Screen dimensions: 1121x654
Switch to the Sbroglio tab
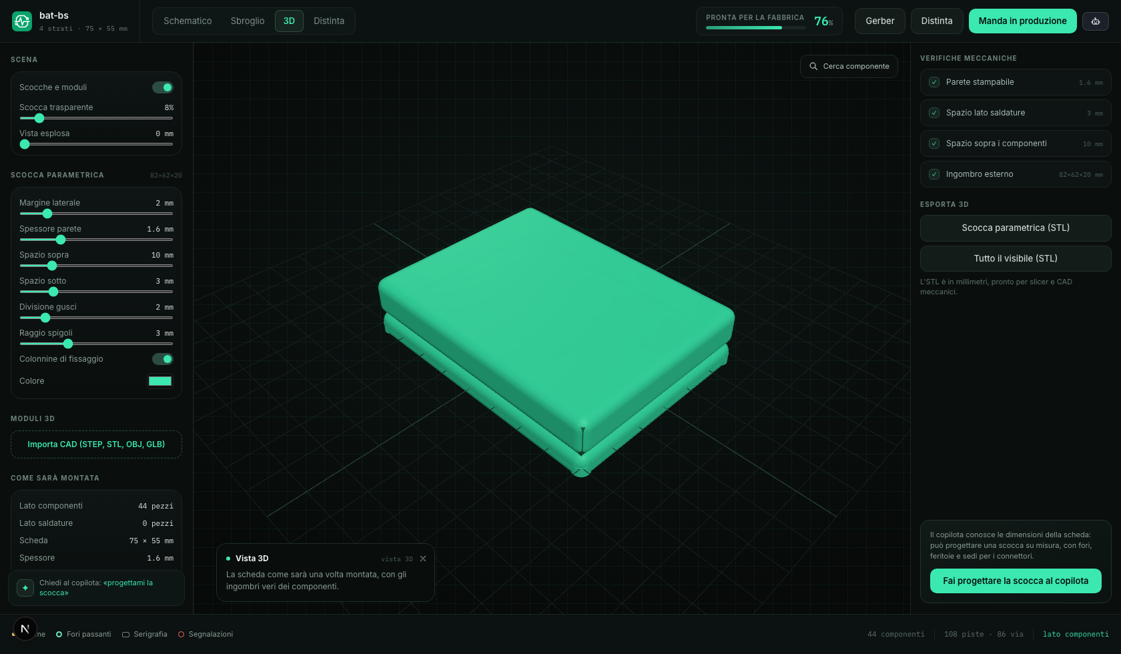[x=248, y=21]
